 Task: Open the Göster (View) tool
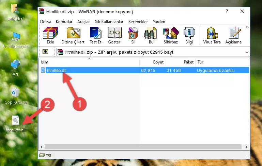[114, 35]
